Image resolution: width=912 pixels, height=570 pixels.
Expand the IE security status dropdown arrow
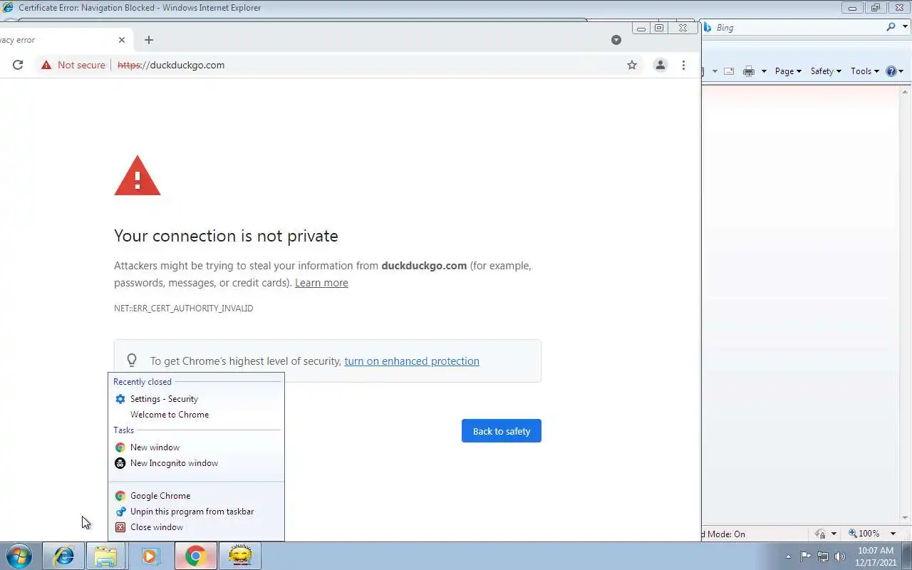coord(834,534)
